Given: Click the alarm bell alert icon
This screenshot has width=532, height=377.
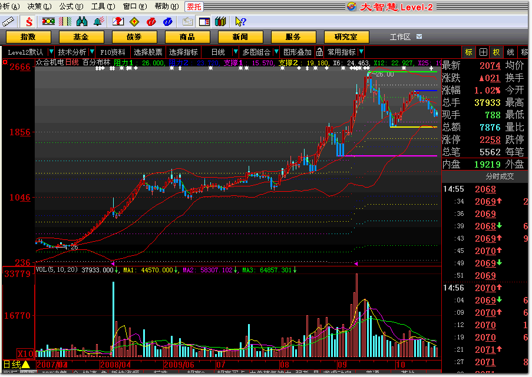Looking at the screenshot, I should pos(99,22).
